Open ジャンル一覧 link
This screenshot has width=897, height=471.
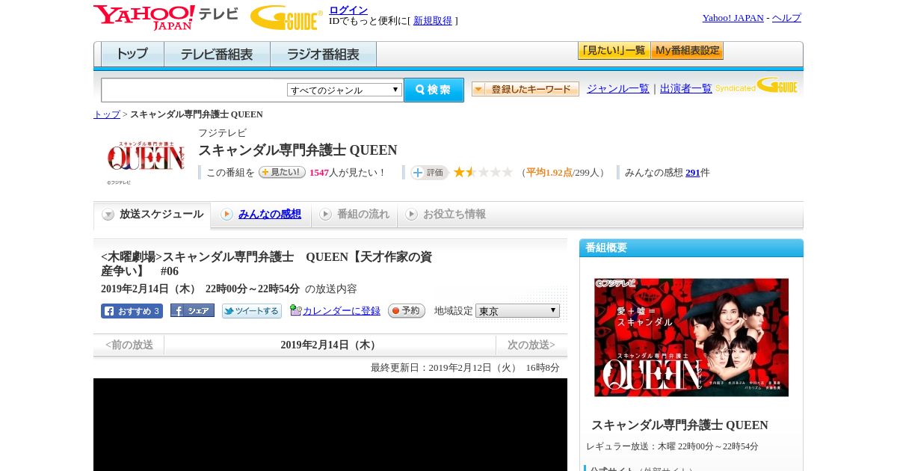tap(618, 88)
